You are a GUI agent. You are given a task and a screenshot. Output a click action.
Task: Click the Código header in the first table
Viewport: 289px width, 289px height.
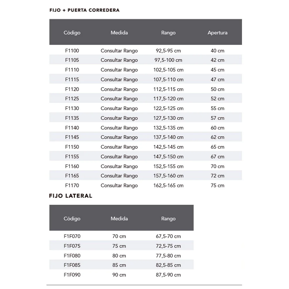coord(72,33)
